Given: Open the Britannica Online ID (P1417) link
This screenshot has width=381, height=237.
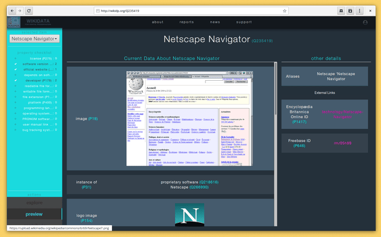Looking at the screenshot, I should coord(299,122).
